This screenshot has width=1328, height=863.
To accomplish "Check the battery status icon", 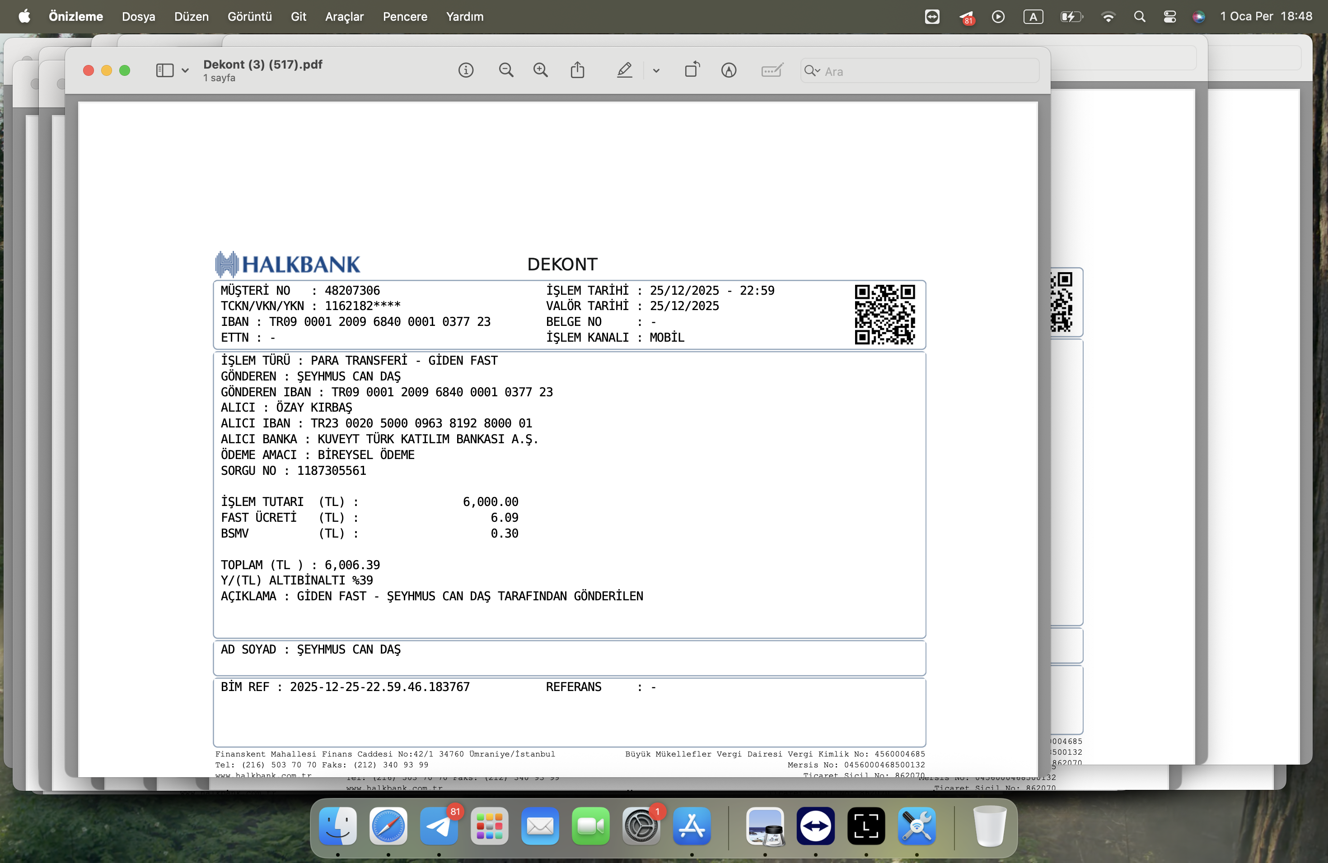I will point(1071,17).
